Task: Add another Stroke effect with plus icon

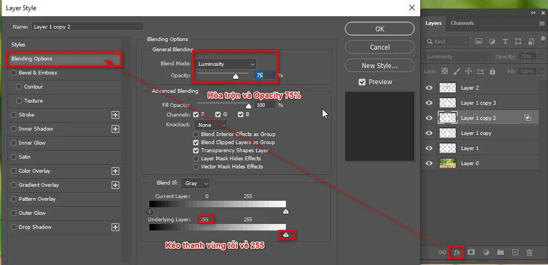Action: tap(115, 115)
